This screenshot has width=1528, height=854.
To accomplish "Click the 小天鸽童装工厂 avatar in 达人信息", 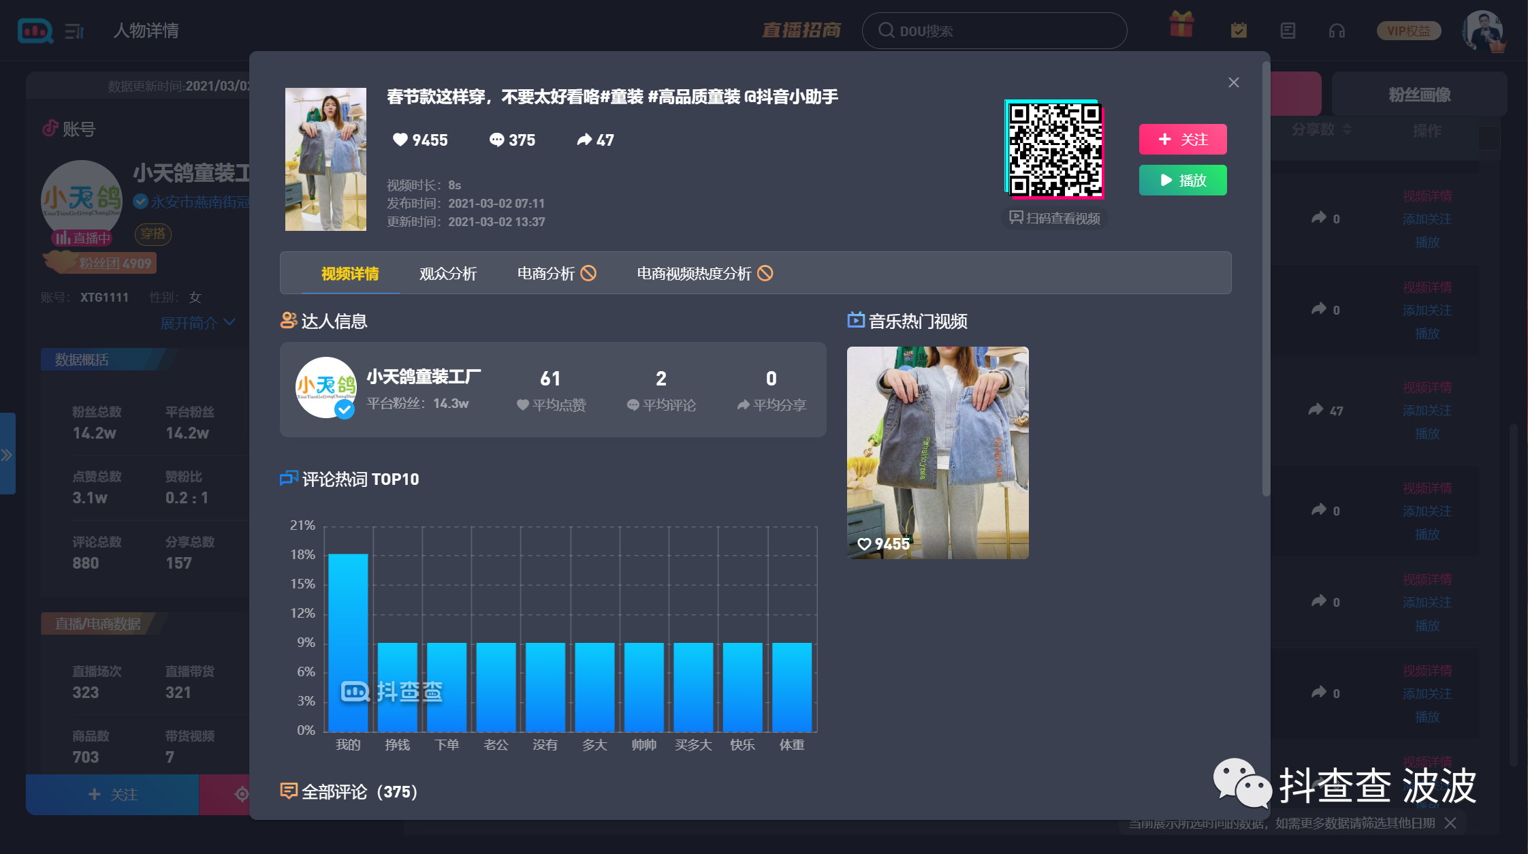I will coord(325,388).
